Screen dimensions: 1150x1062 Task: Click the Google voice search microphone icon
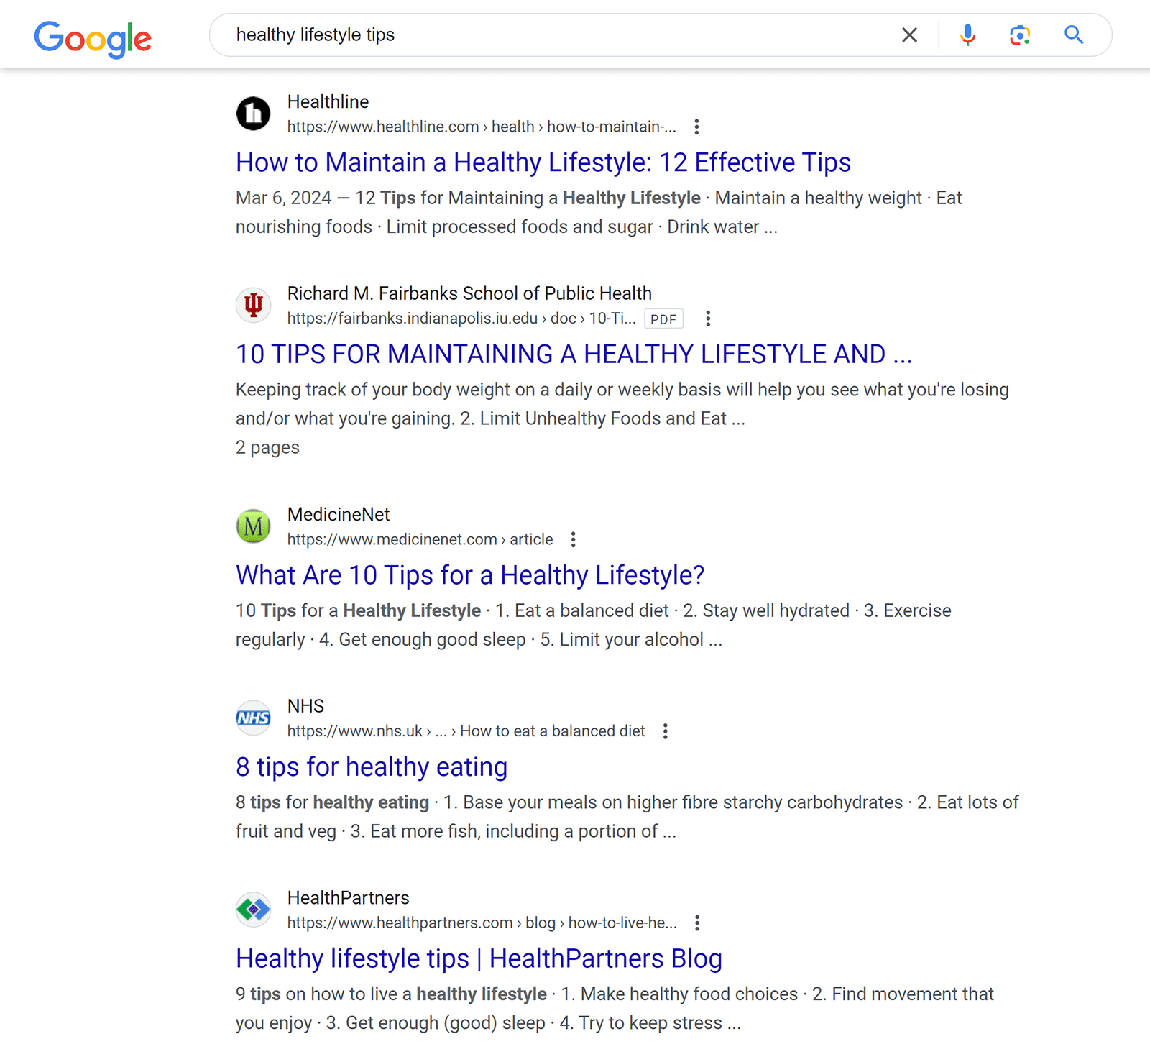968,35
